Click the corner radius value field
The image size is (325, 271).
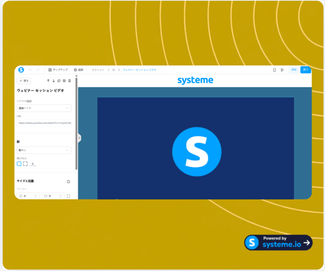pyautogui.click(x=33, y=164)
